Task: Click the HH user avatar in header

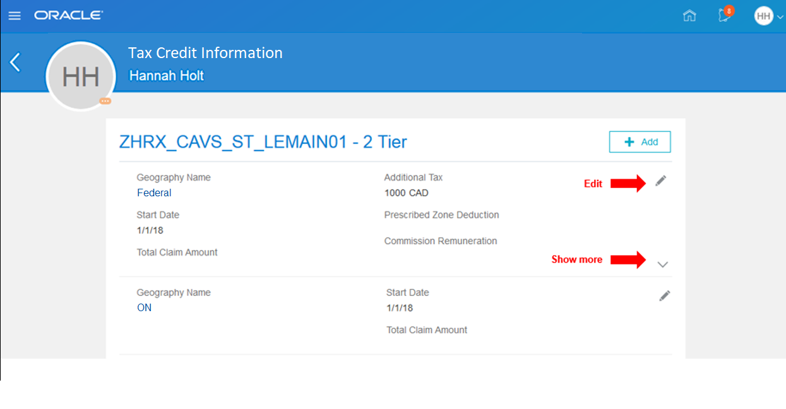Action: point(763,16)
